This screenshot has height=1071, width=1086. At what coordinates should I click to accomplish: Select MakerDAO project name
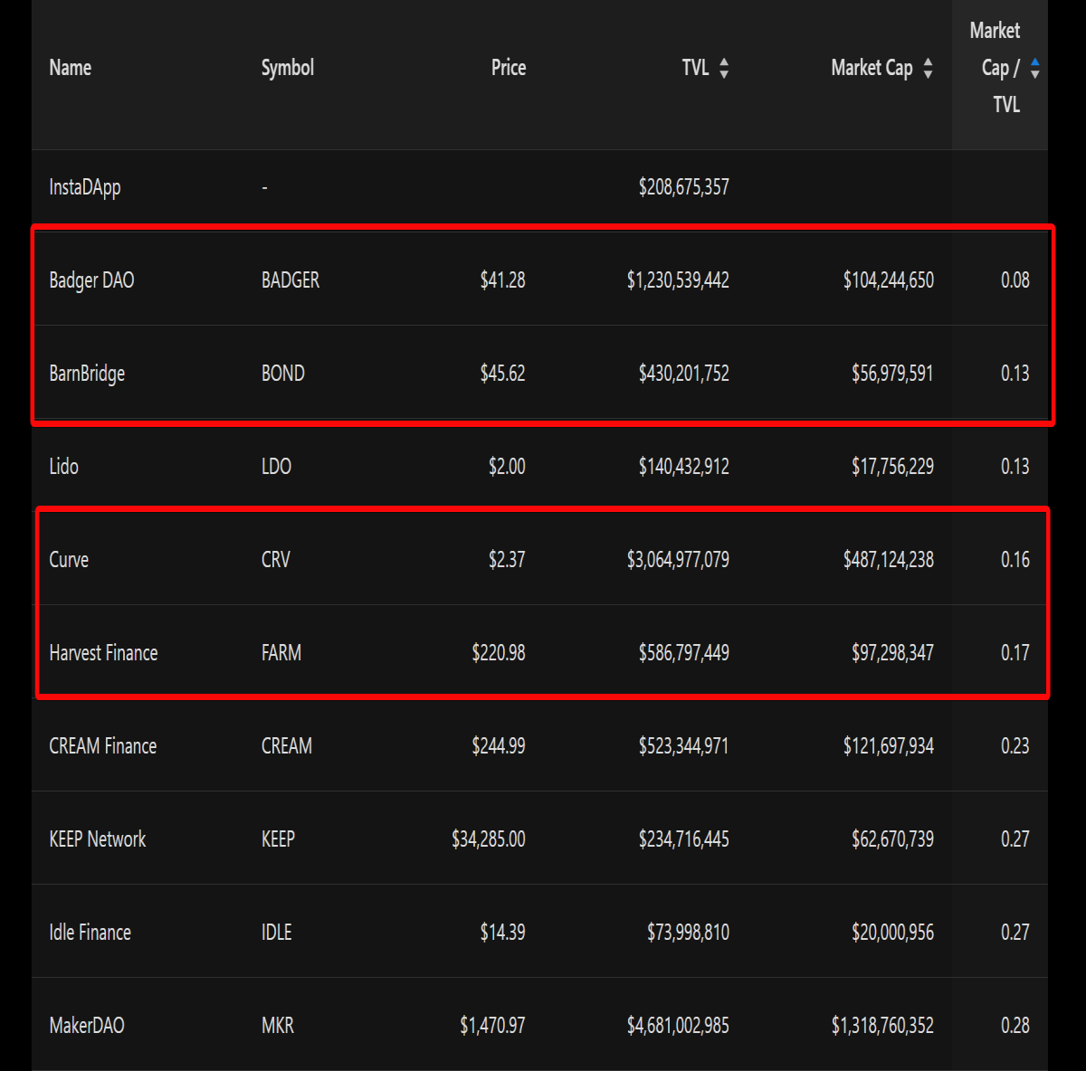(87, 1026)
